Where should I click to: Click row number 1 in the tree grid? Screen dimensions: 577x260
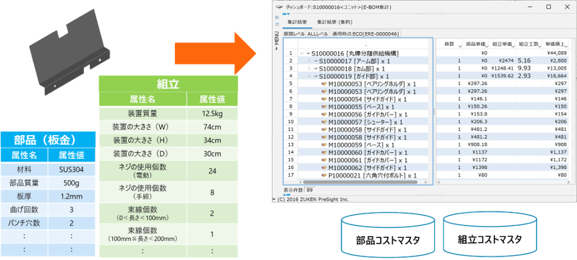coord(290,53)
